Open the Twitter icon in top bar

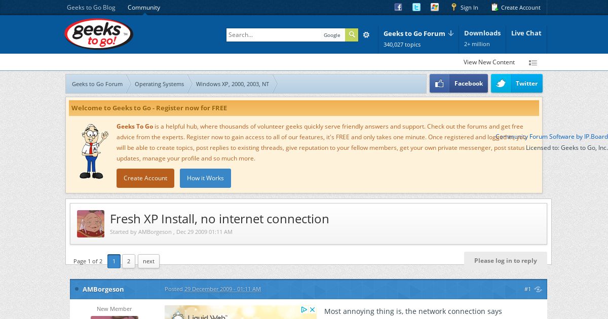(x=416, y=7)
